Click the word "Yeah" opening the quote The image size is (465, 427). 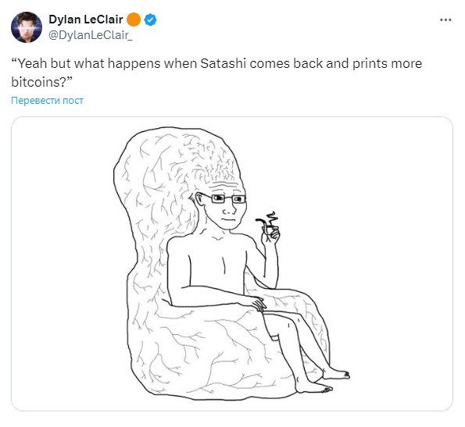pyautogui.click(x=32, y=63)
